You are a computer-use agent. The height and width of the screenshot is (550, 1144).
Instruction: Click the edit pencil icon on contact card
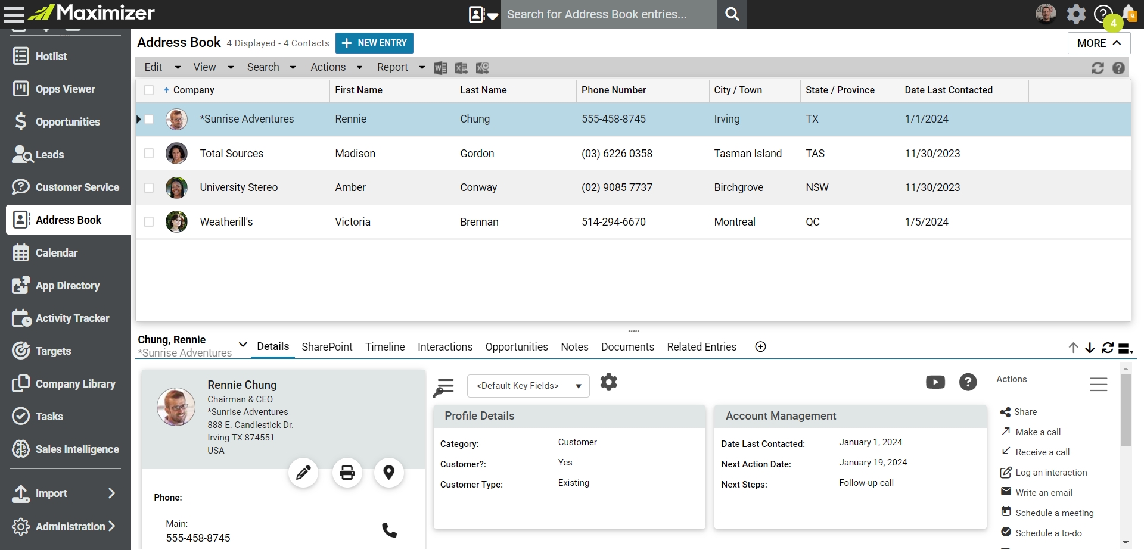click(x=303, y=473)
